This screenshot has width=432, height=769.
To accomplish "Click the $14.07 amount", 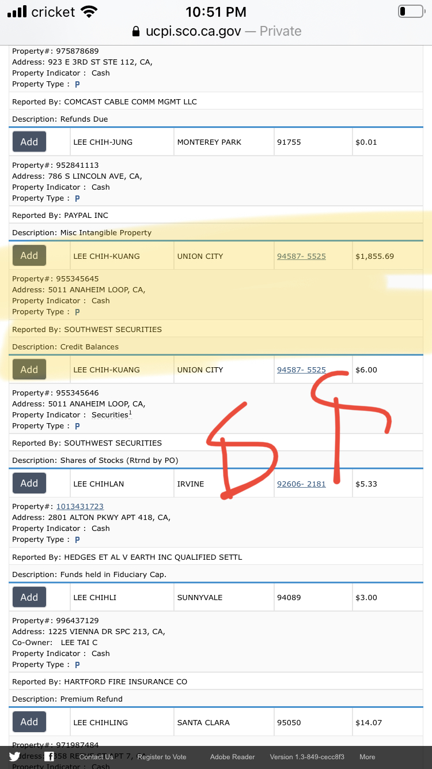I will tap(369, 722).
